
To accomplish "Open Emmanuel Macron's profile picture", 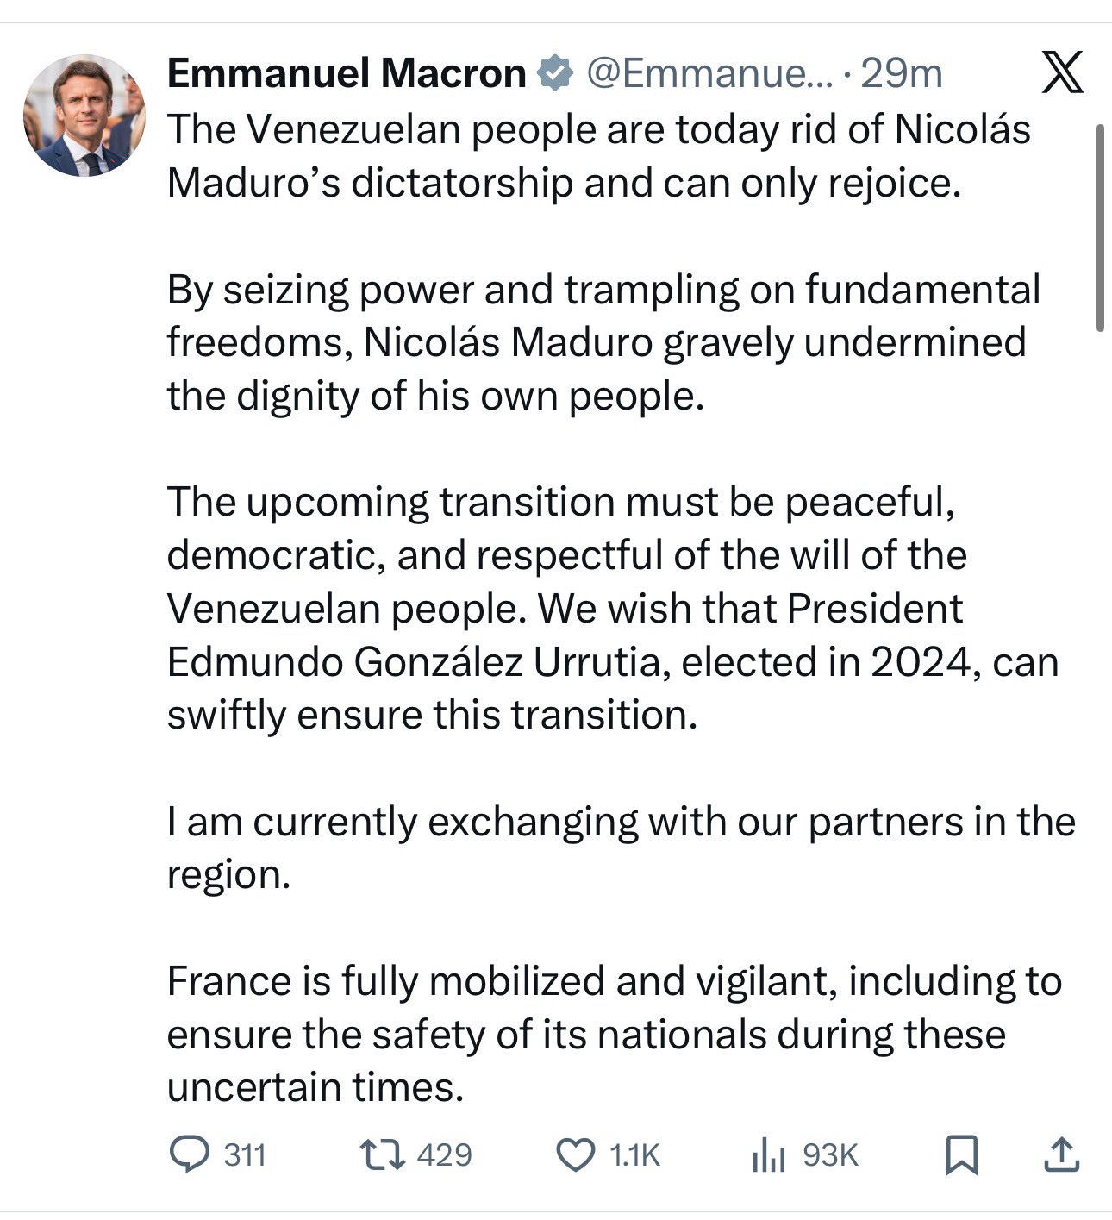I will [84, 116].
